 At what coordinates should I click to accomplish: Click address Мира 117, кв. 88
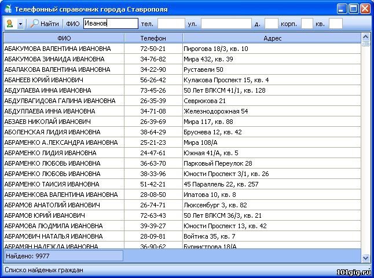(x=208, y=122)
